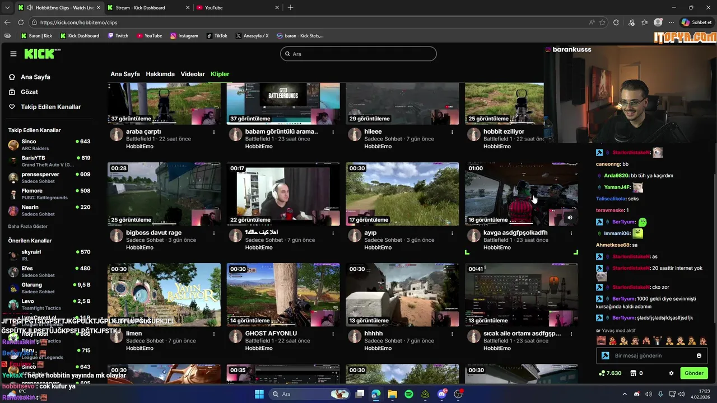Switch to Videolar channel tab
The image size is (717, 403).
pos(193,74)
